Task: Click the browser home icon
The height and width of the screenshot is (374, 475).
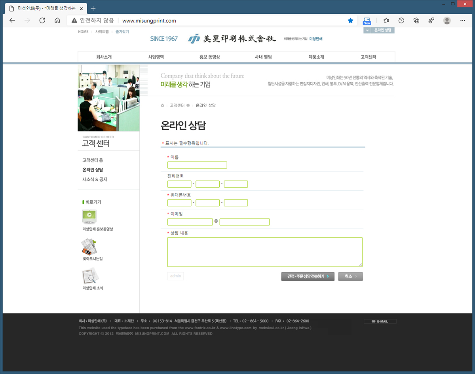Action: [57, 21]
